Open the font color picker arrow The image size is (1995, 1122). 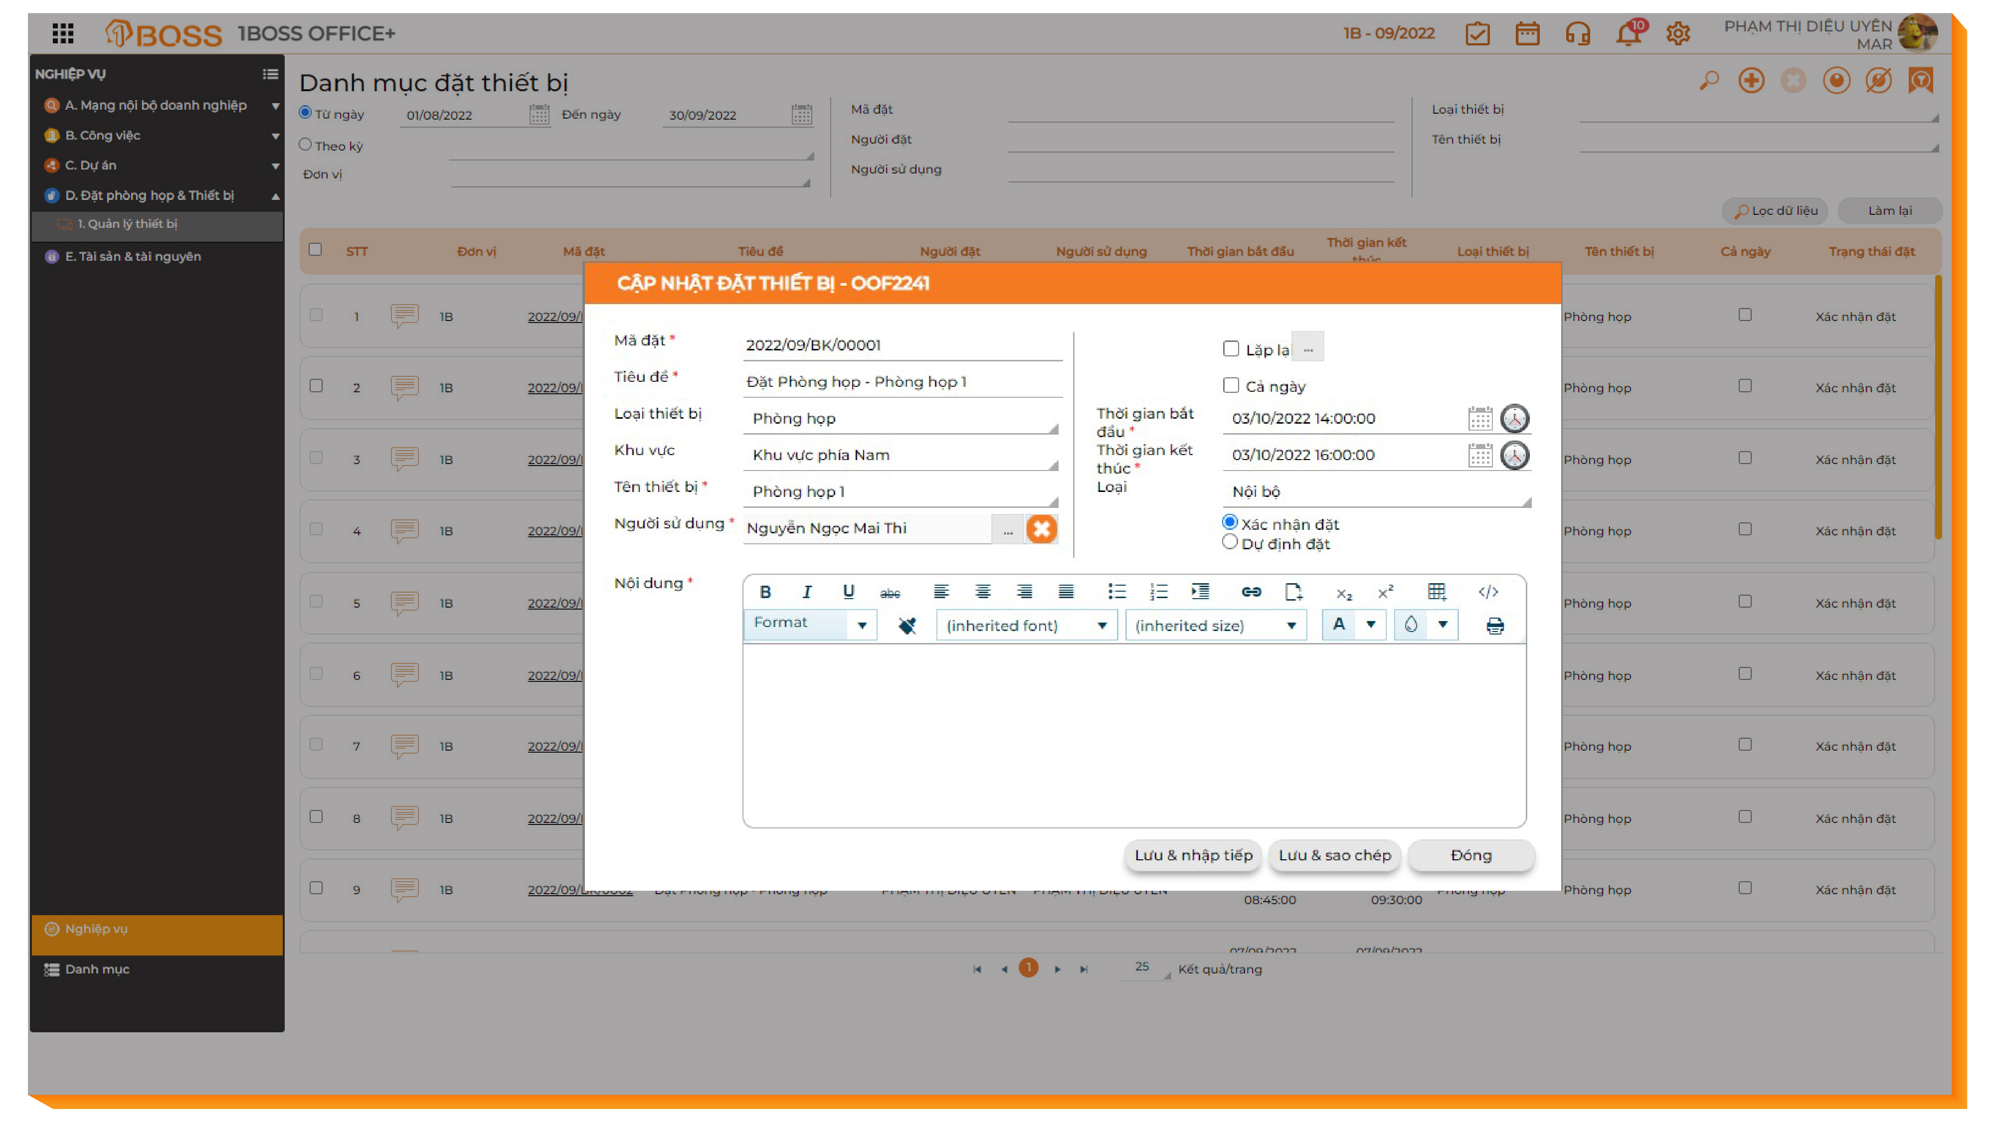[x=1371, y=625]
